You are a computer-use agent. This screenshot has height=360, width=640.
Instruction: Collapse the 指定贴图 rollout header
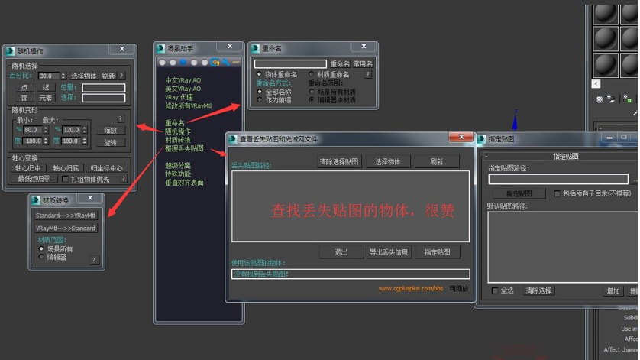564,157
